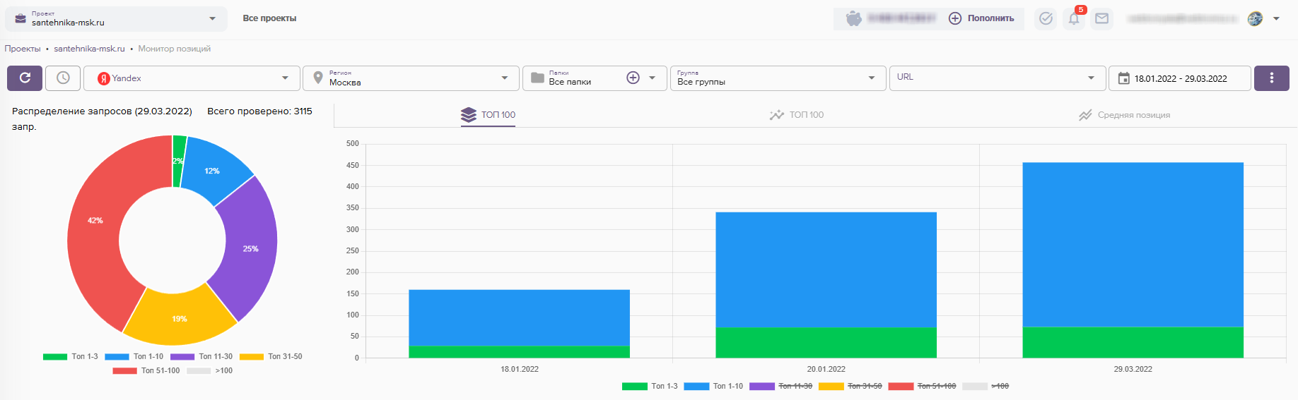The image size is (1298, 400).
Task: Open the schedule clock icon button
Action: (63, 78)
